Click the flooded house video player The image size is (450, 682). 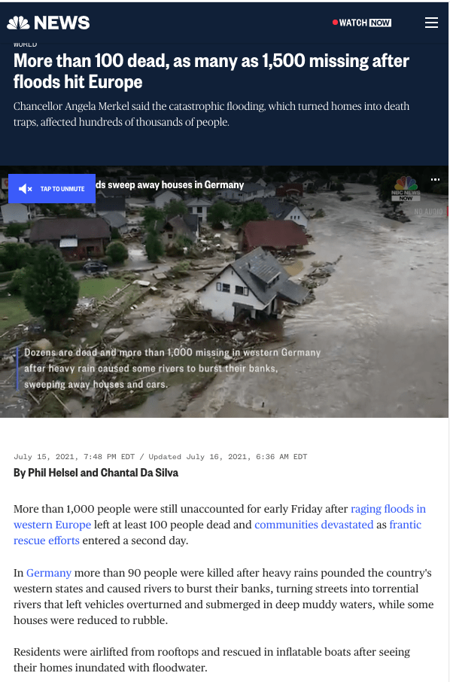224,291
